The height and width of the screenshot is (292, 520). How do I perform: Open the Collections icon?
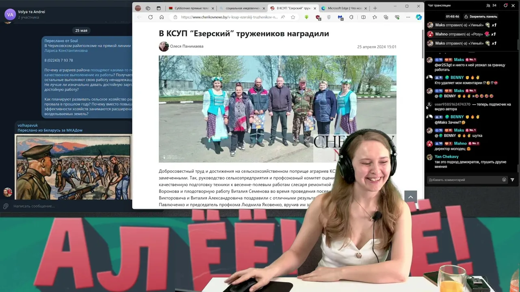coord(386,17)
